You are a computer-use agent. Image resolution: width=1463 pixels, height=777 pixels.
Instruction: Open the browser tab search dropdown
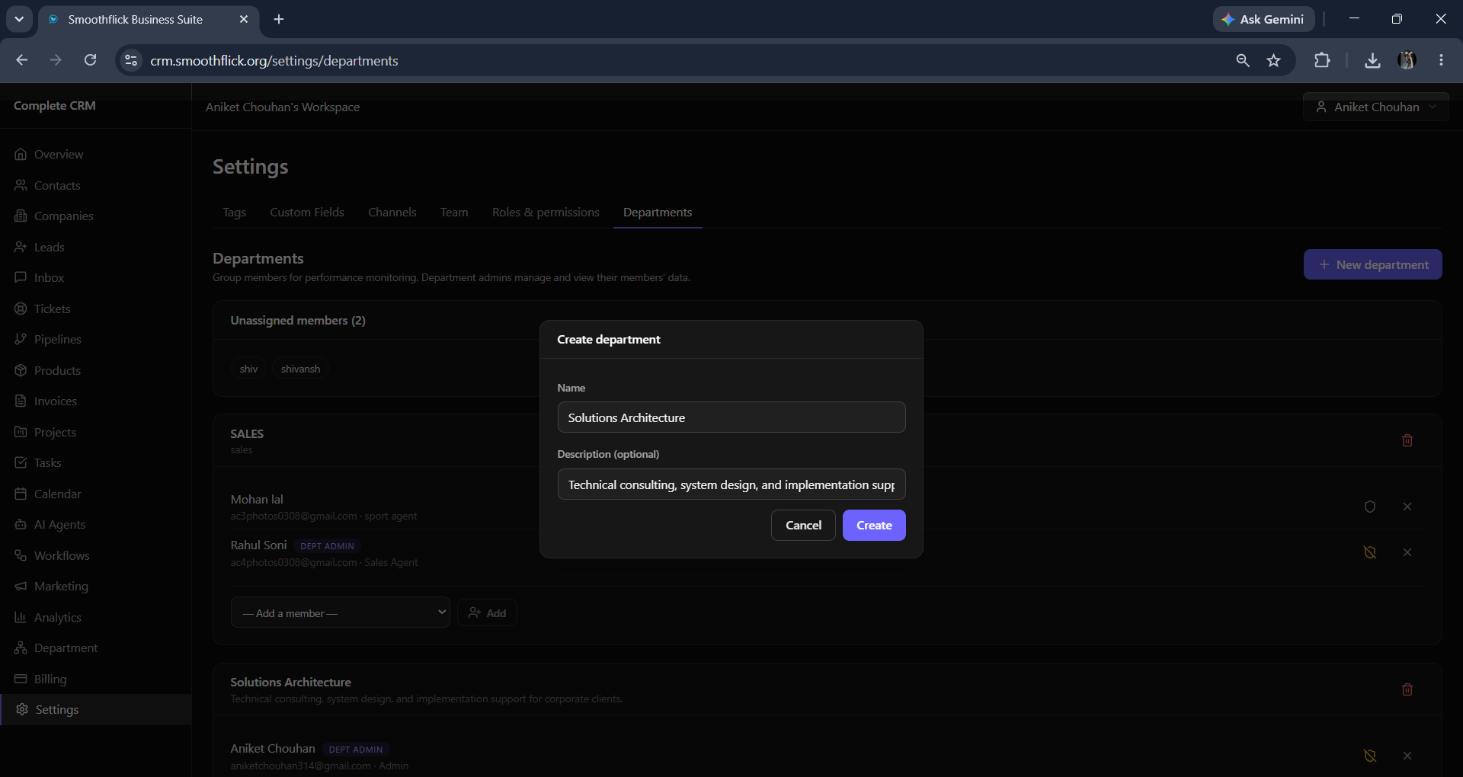(19, 19)
